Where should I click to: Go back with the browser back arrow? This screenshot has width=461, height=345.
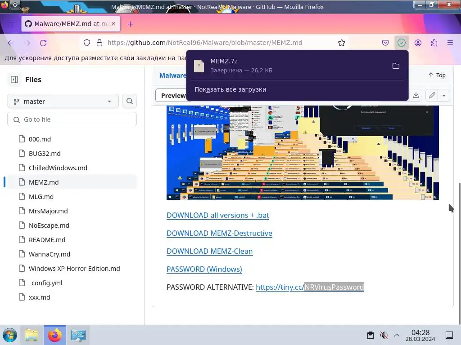tap(11, 43)
